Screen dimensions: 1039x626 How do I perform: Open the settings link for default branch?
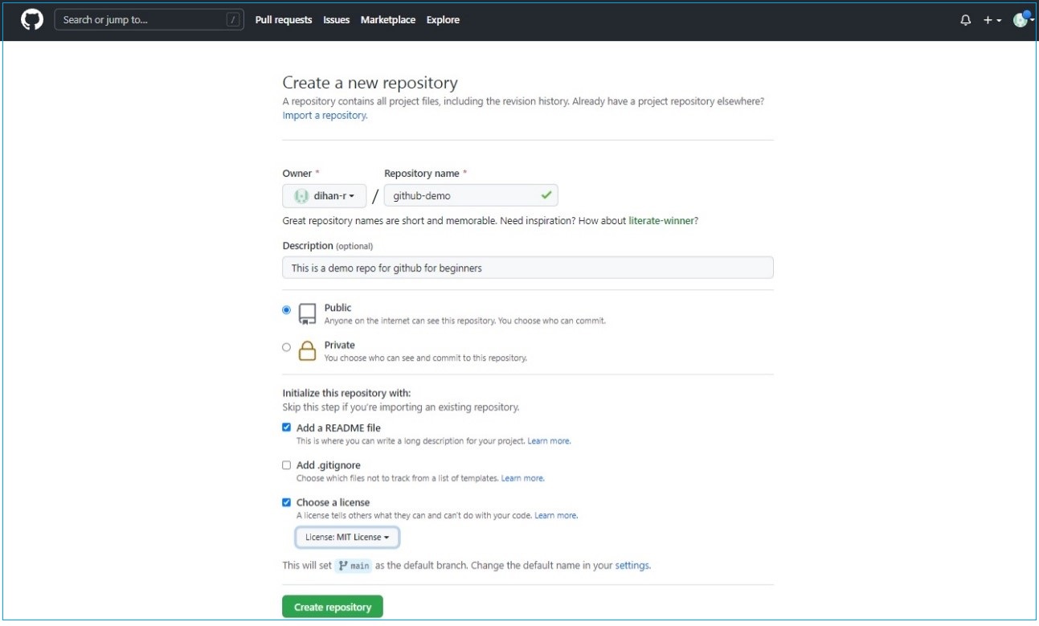coord(632,566)
